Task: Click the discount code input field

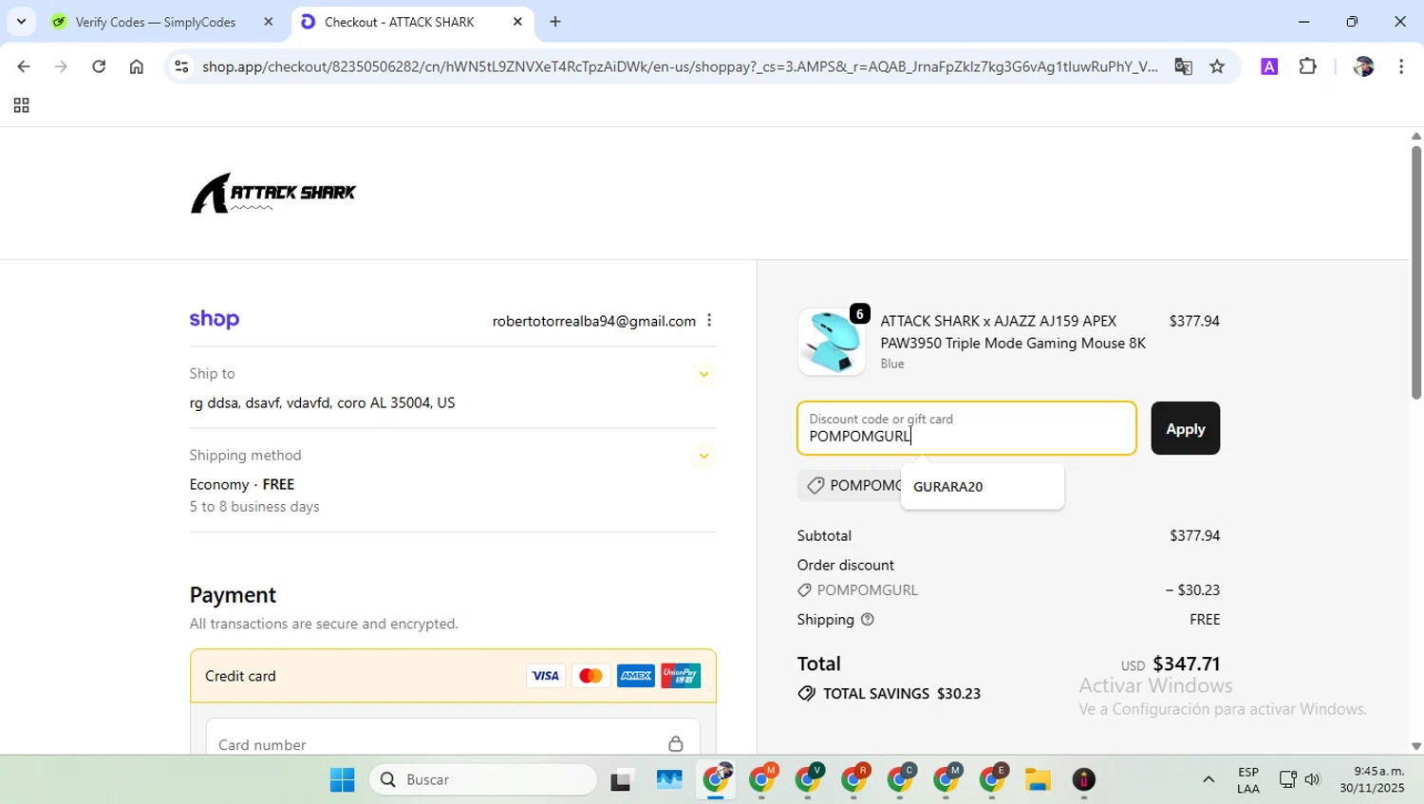Action: [966, 428]
